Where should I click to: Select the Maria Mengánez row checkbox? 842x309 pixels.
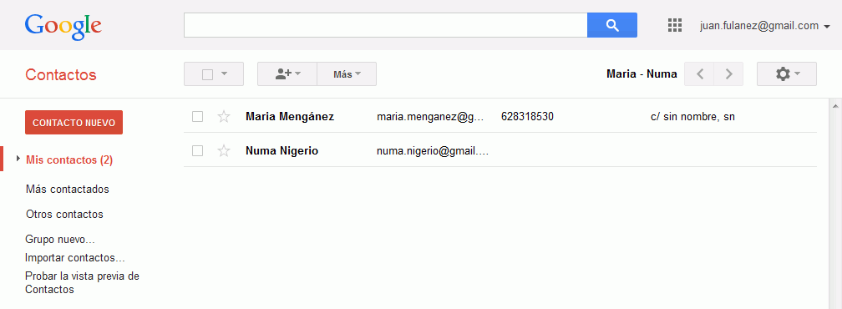[x=198, y=116]
